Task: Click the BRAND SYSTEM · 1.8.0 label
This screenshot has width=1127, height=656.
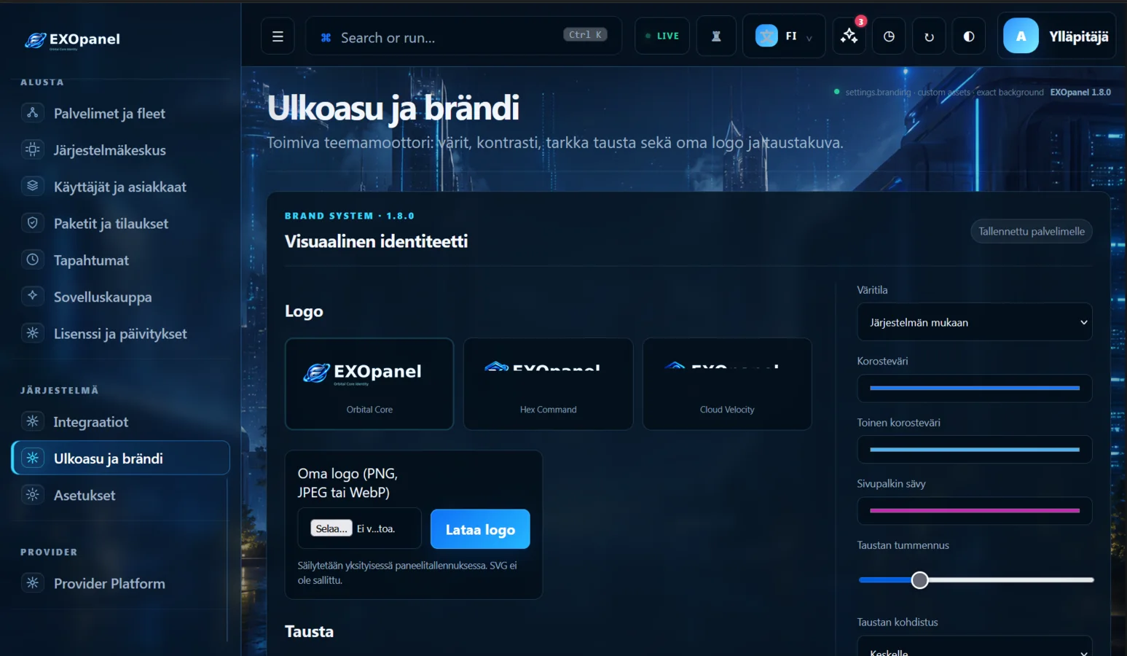Action: tap(349, 216)
